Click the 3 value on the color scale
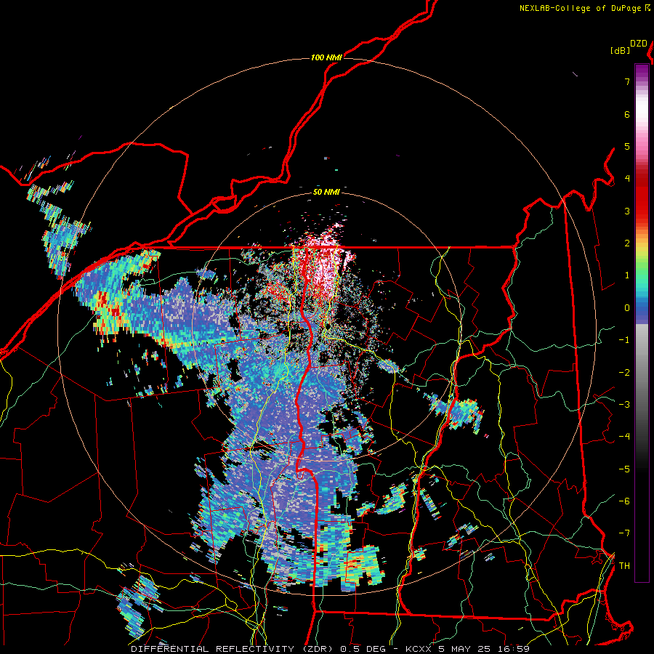654x654 pixels. (x=627, y=211)
